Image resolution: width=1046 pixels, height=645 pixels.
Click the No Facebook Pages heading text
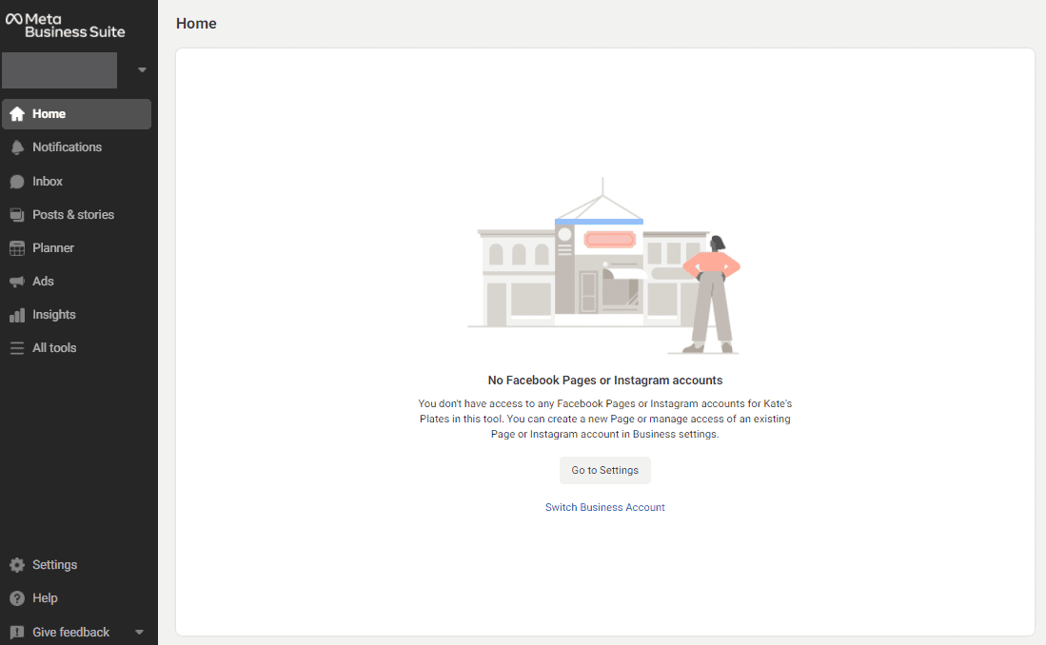point(604,381)
